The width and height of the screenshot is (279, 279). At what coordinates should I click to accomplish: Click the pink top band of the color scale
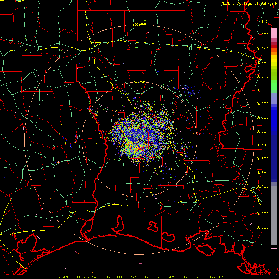click(274, 33)
